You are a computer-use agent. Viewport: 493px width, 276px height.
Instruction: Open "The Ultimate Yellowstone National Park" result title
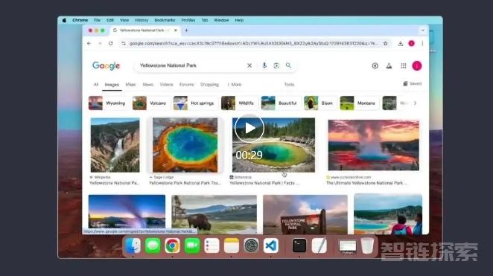tap(366, 183)
